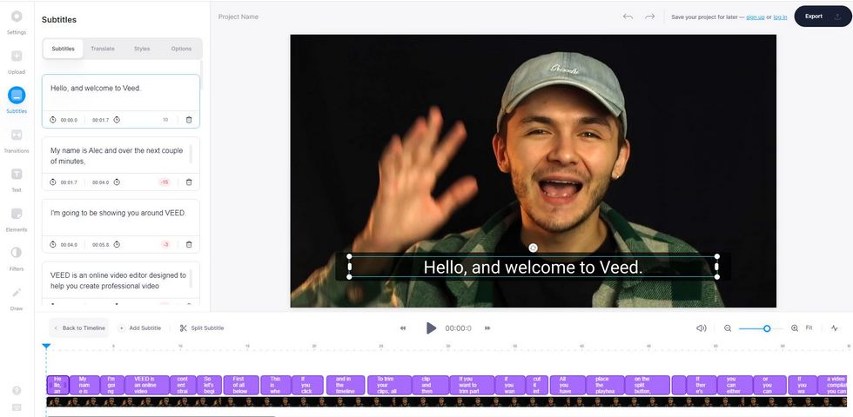Click the 00:00.0 start time of first subtitle

[x=69, y=120]
